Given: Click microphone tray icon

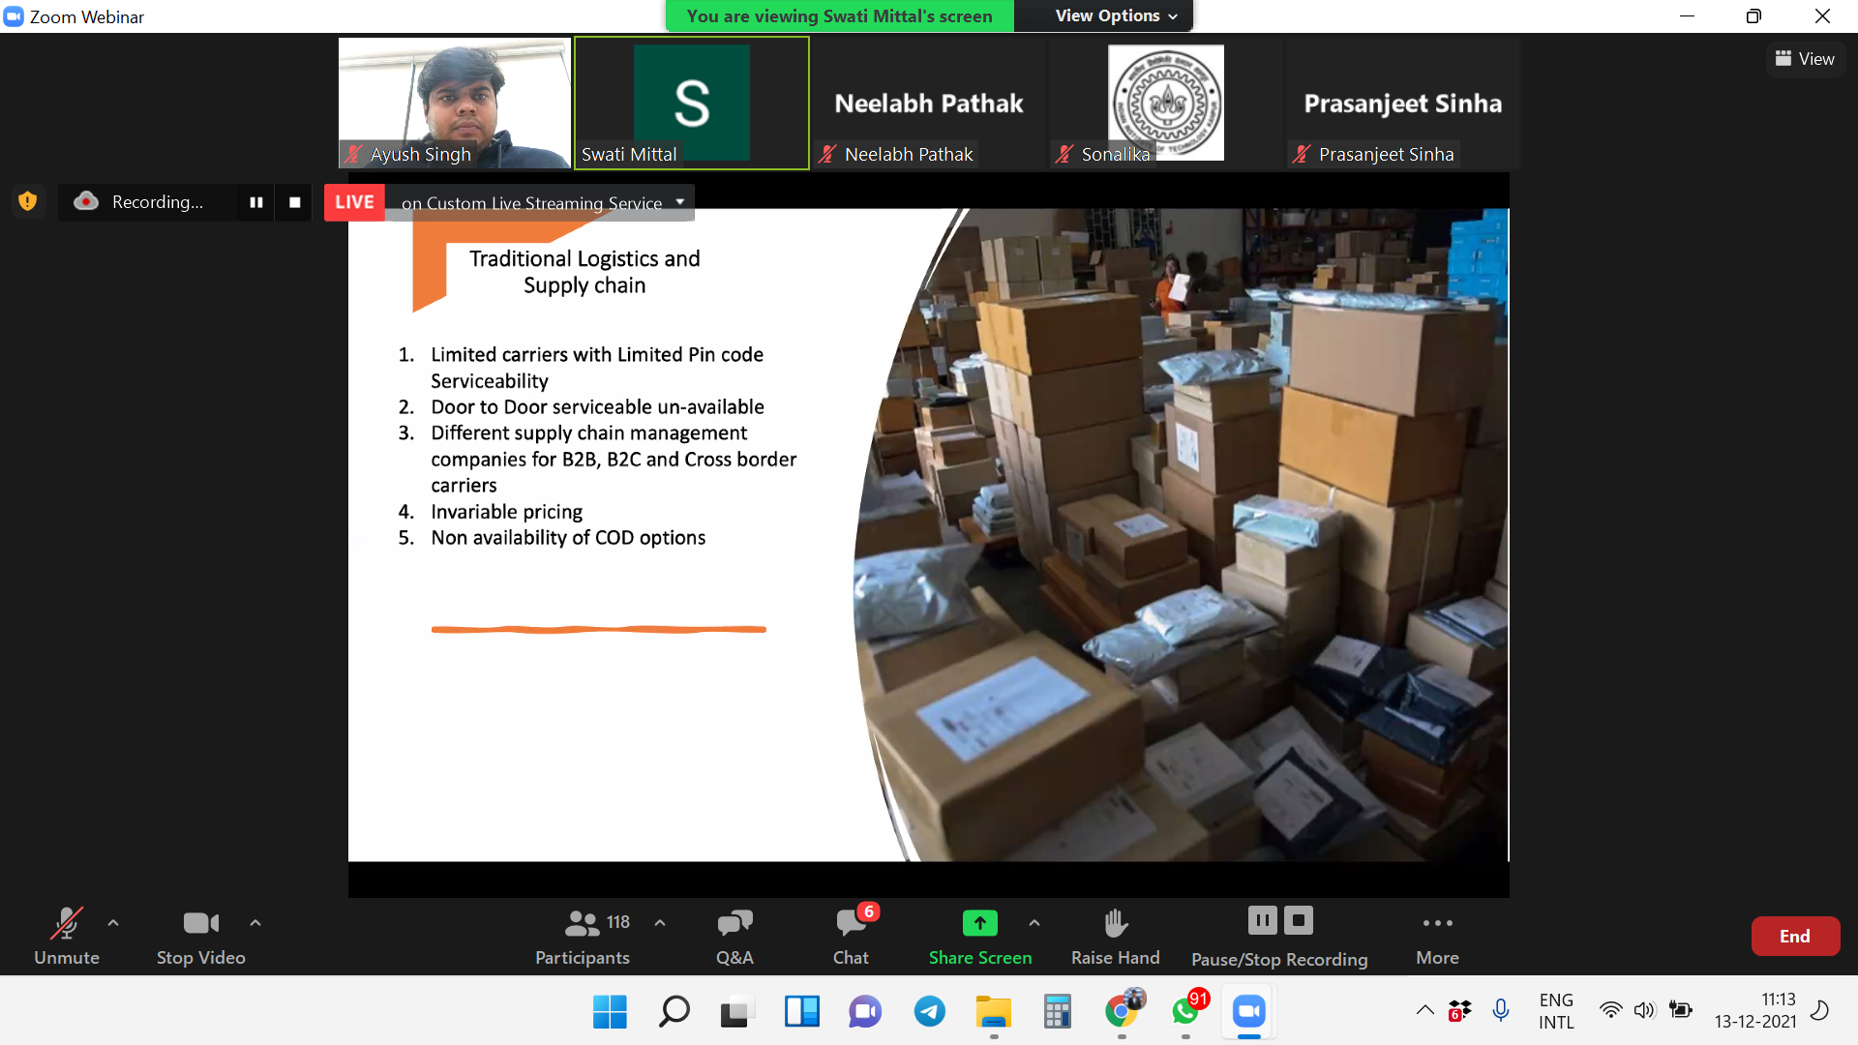Looking at the screenshot, I should (1501, 1010).
